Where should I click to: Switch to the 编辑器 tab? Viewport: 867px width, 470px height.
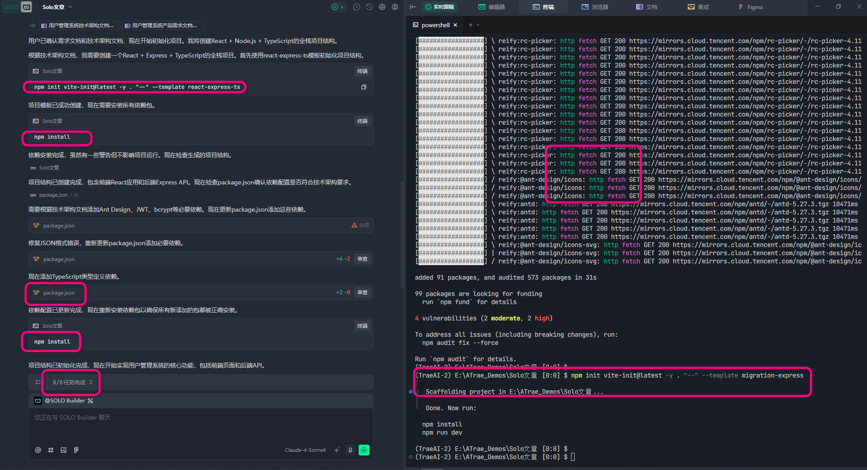(x=492, y=7)
